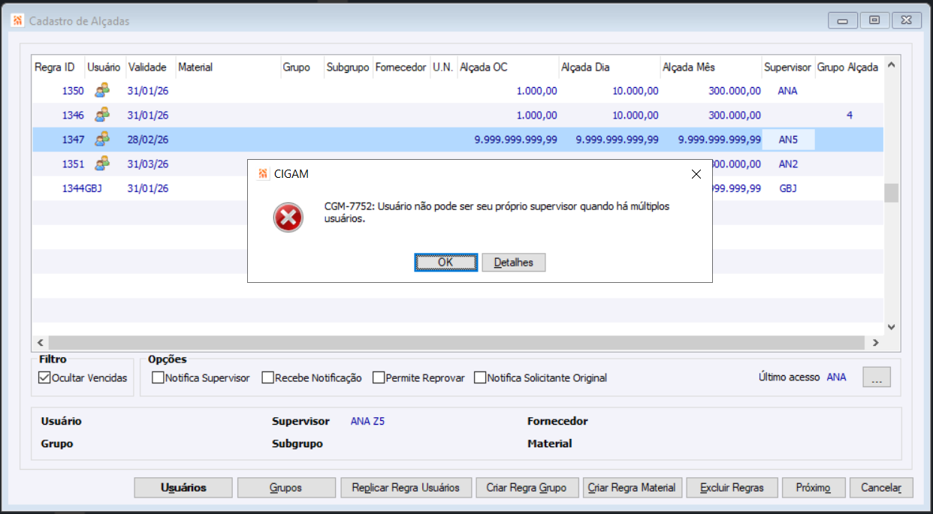Click the Subgrupo column header

(348, 67)
